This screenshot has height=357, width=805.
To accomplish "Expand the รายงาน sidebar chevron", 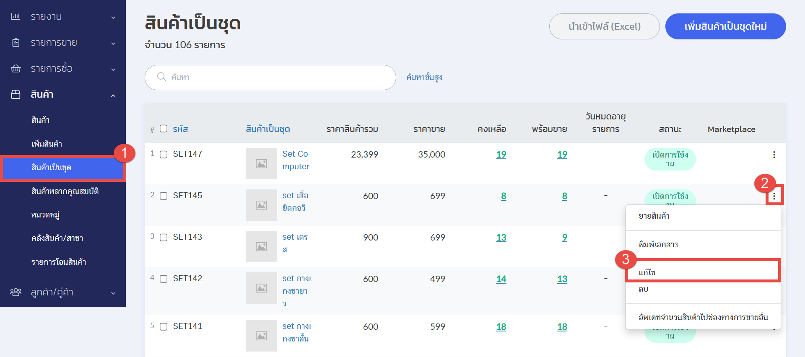I will (113, 17).
